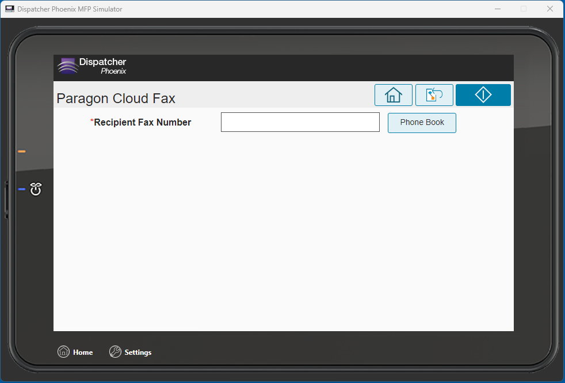The image size is (565, 383).
Task: Open Settings in the bottom device bar
Action: click(x=131, y=352)
